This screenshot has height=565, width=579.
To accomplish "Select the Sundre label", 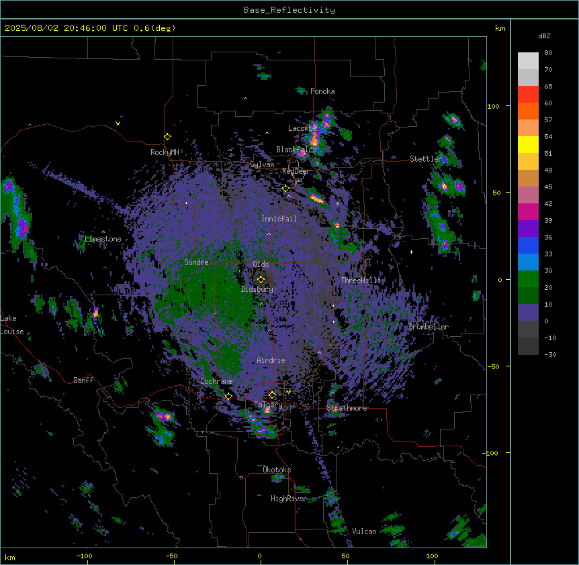I will [196, 262].
